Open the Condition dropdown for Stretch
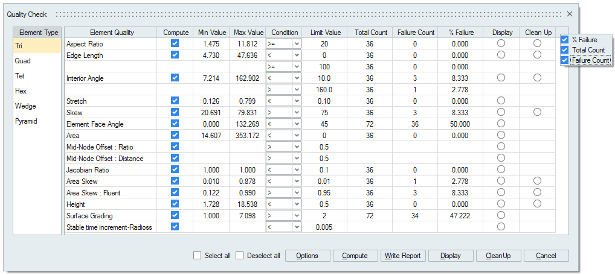 click(297, 101)
